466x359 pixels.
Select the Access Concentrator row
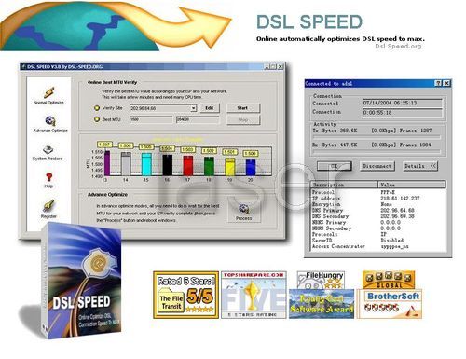tap(378, 246)
